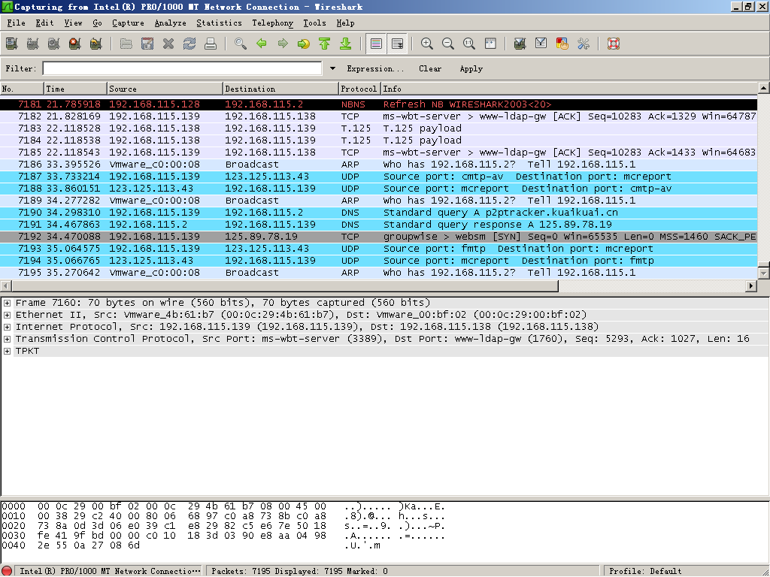Restart the running capture via toolbar

pyautogui.click(x=96, y=44)
